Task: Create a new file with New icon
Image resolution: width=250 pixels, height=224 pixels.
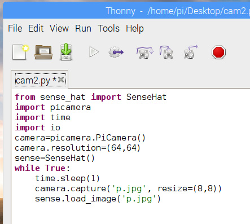Action: (20, 52)
